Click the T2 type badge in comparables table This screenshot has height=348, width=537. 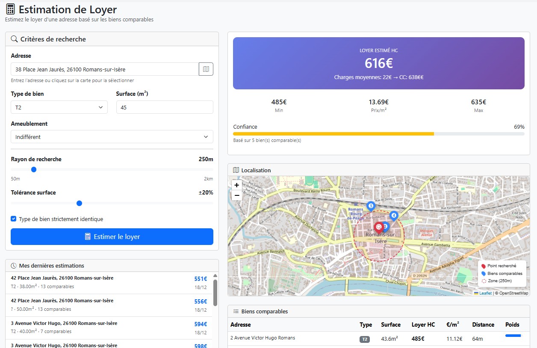pyautogui.click(x=364, y=339)
